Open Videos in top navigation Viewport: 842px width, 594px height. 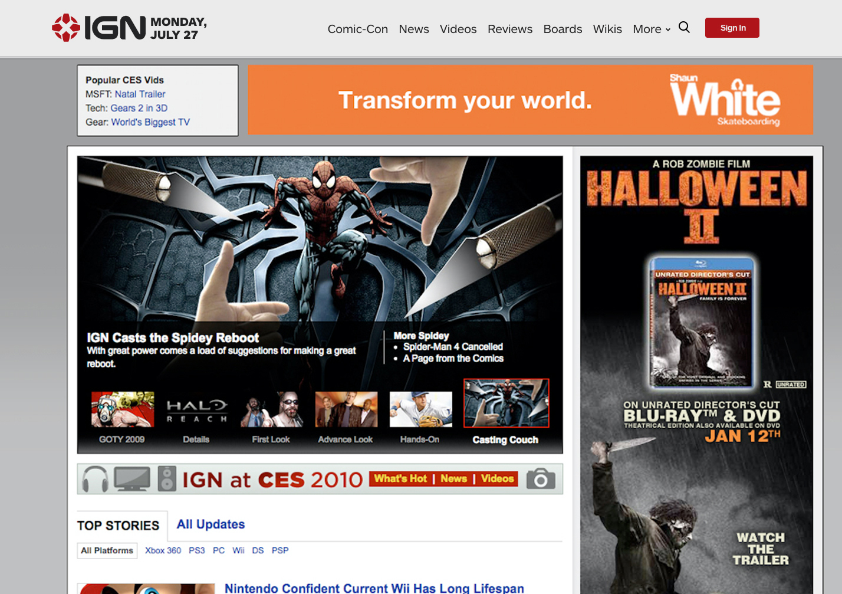pos(458,29)
